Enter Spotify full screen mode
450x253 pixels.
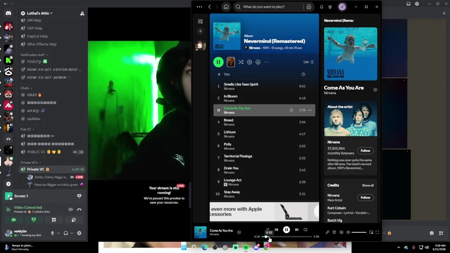377,232
